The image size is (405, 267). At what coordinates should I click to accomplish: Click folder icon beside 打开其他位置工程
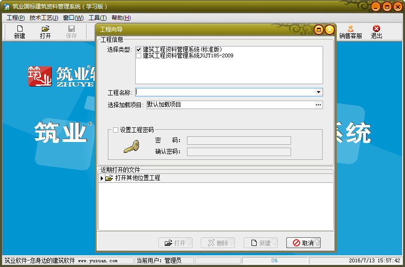tap(109, 178)
